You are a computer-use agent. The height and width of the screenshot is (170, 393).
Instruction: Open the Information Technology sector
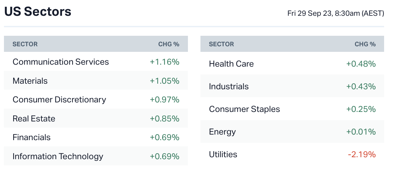[x=58, y=156]
